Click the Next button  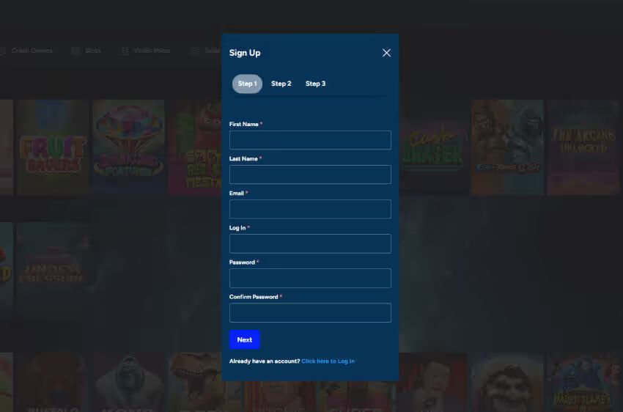[245, 339]
